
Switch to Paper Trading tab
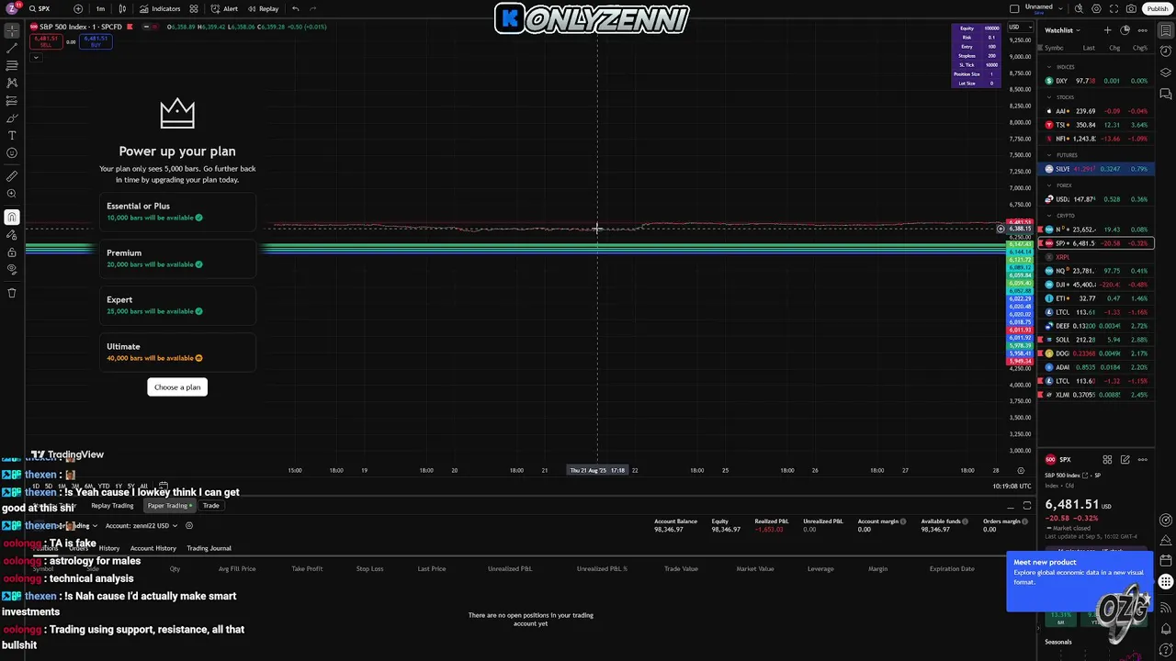(x=170, y=506)
